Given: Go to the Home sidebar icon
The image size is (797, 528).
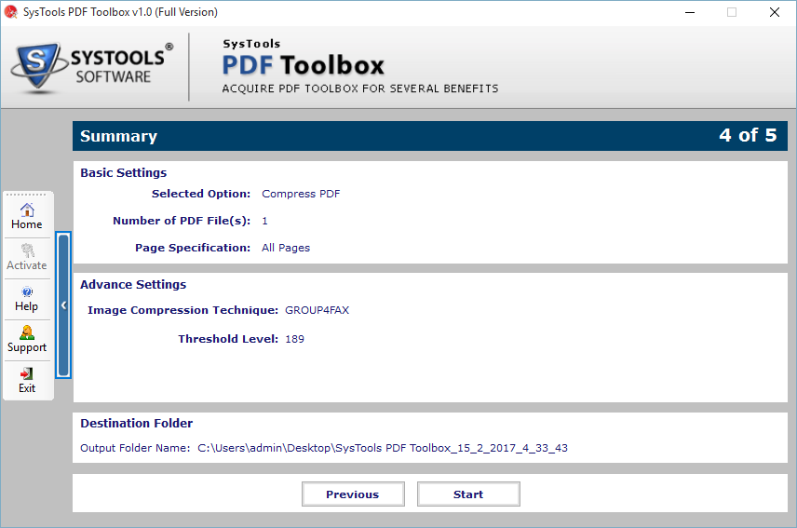Looking at the screenshot, I should tap(27, 216).
